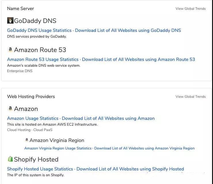
Task: Click the Amazon Virginia Region small icon
Action: pos(27,140)
